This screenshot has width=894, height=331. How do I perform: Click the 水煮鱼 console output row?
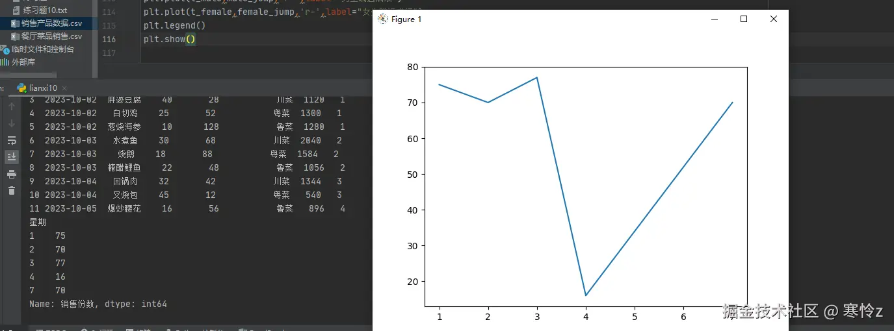coord(186,141)
